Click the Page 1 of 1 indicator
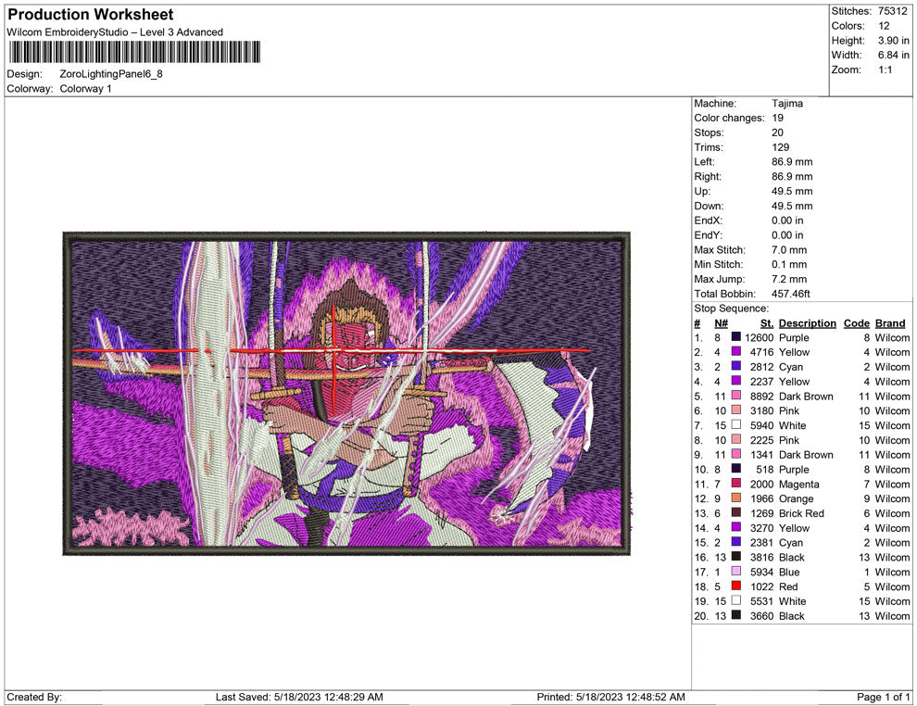917x706 pixels. [x=883, y=698]
